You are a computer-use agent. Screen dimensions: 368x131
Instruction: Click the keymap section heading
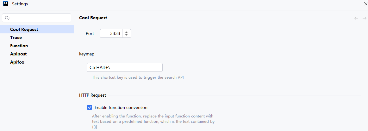click(87, 54)
